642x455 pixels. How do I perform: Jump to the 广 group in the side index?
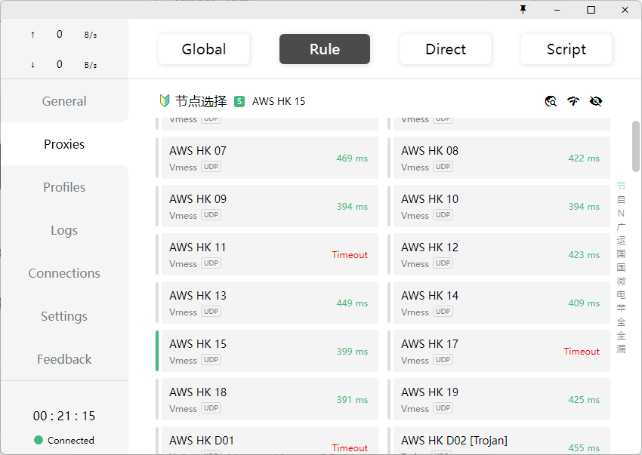[621, 226]
